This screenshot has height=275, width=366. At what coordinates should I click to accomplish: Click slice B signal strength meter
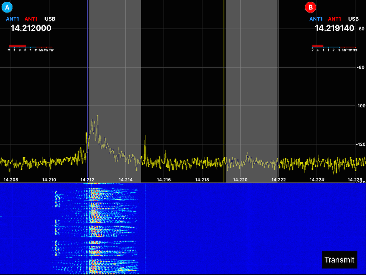click(x=333, y=48)
